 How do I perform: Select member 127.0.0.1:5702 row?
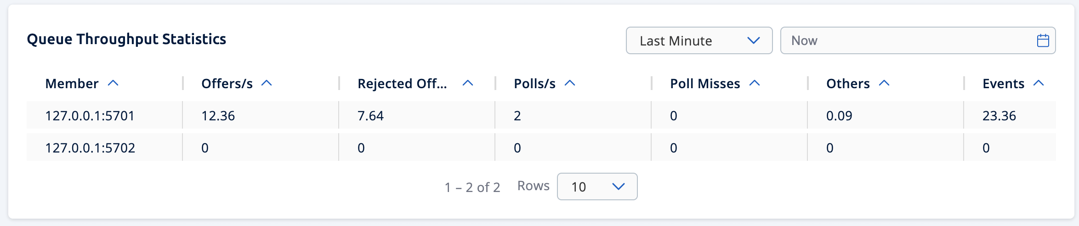[x=90, y=148]
